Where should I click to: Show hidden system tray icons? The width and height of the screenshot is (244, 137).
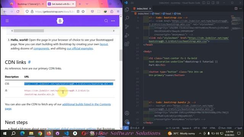tap(200, 134)
